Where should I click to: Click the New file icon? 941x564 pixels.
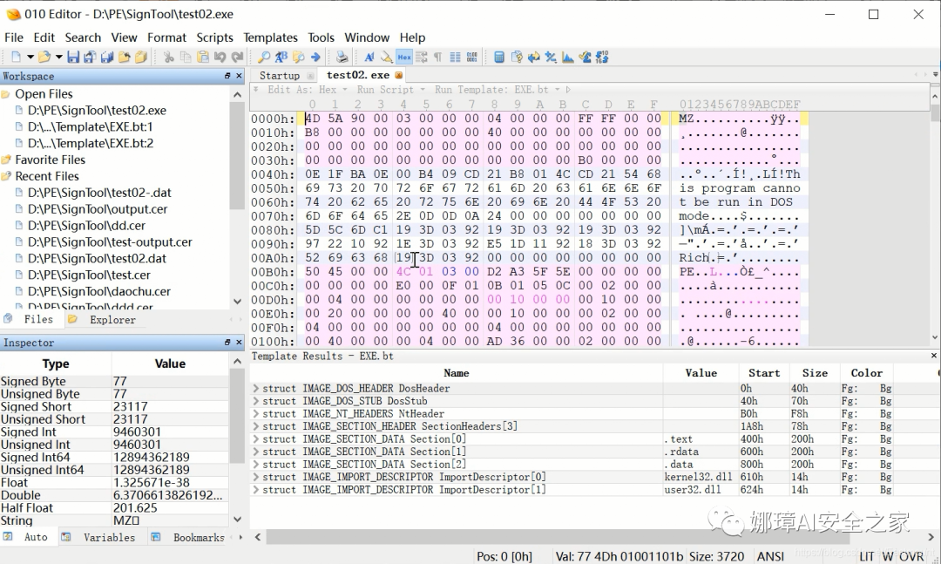tap(16, 57)
